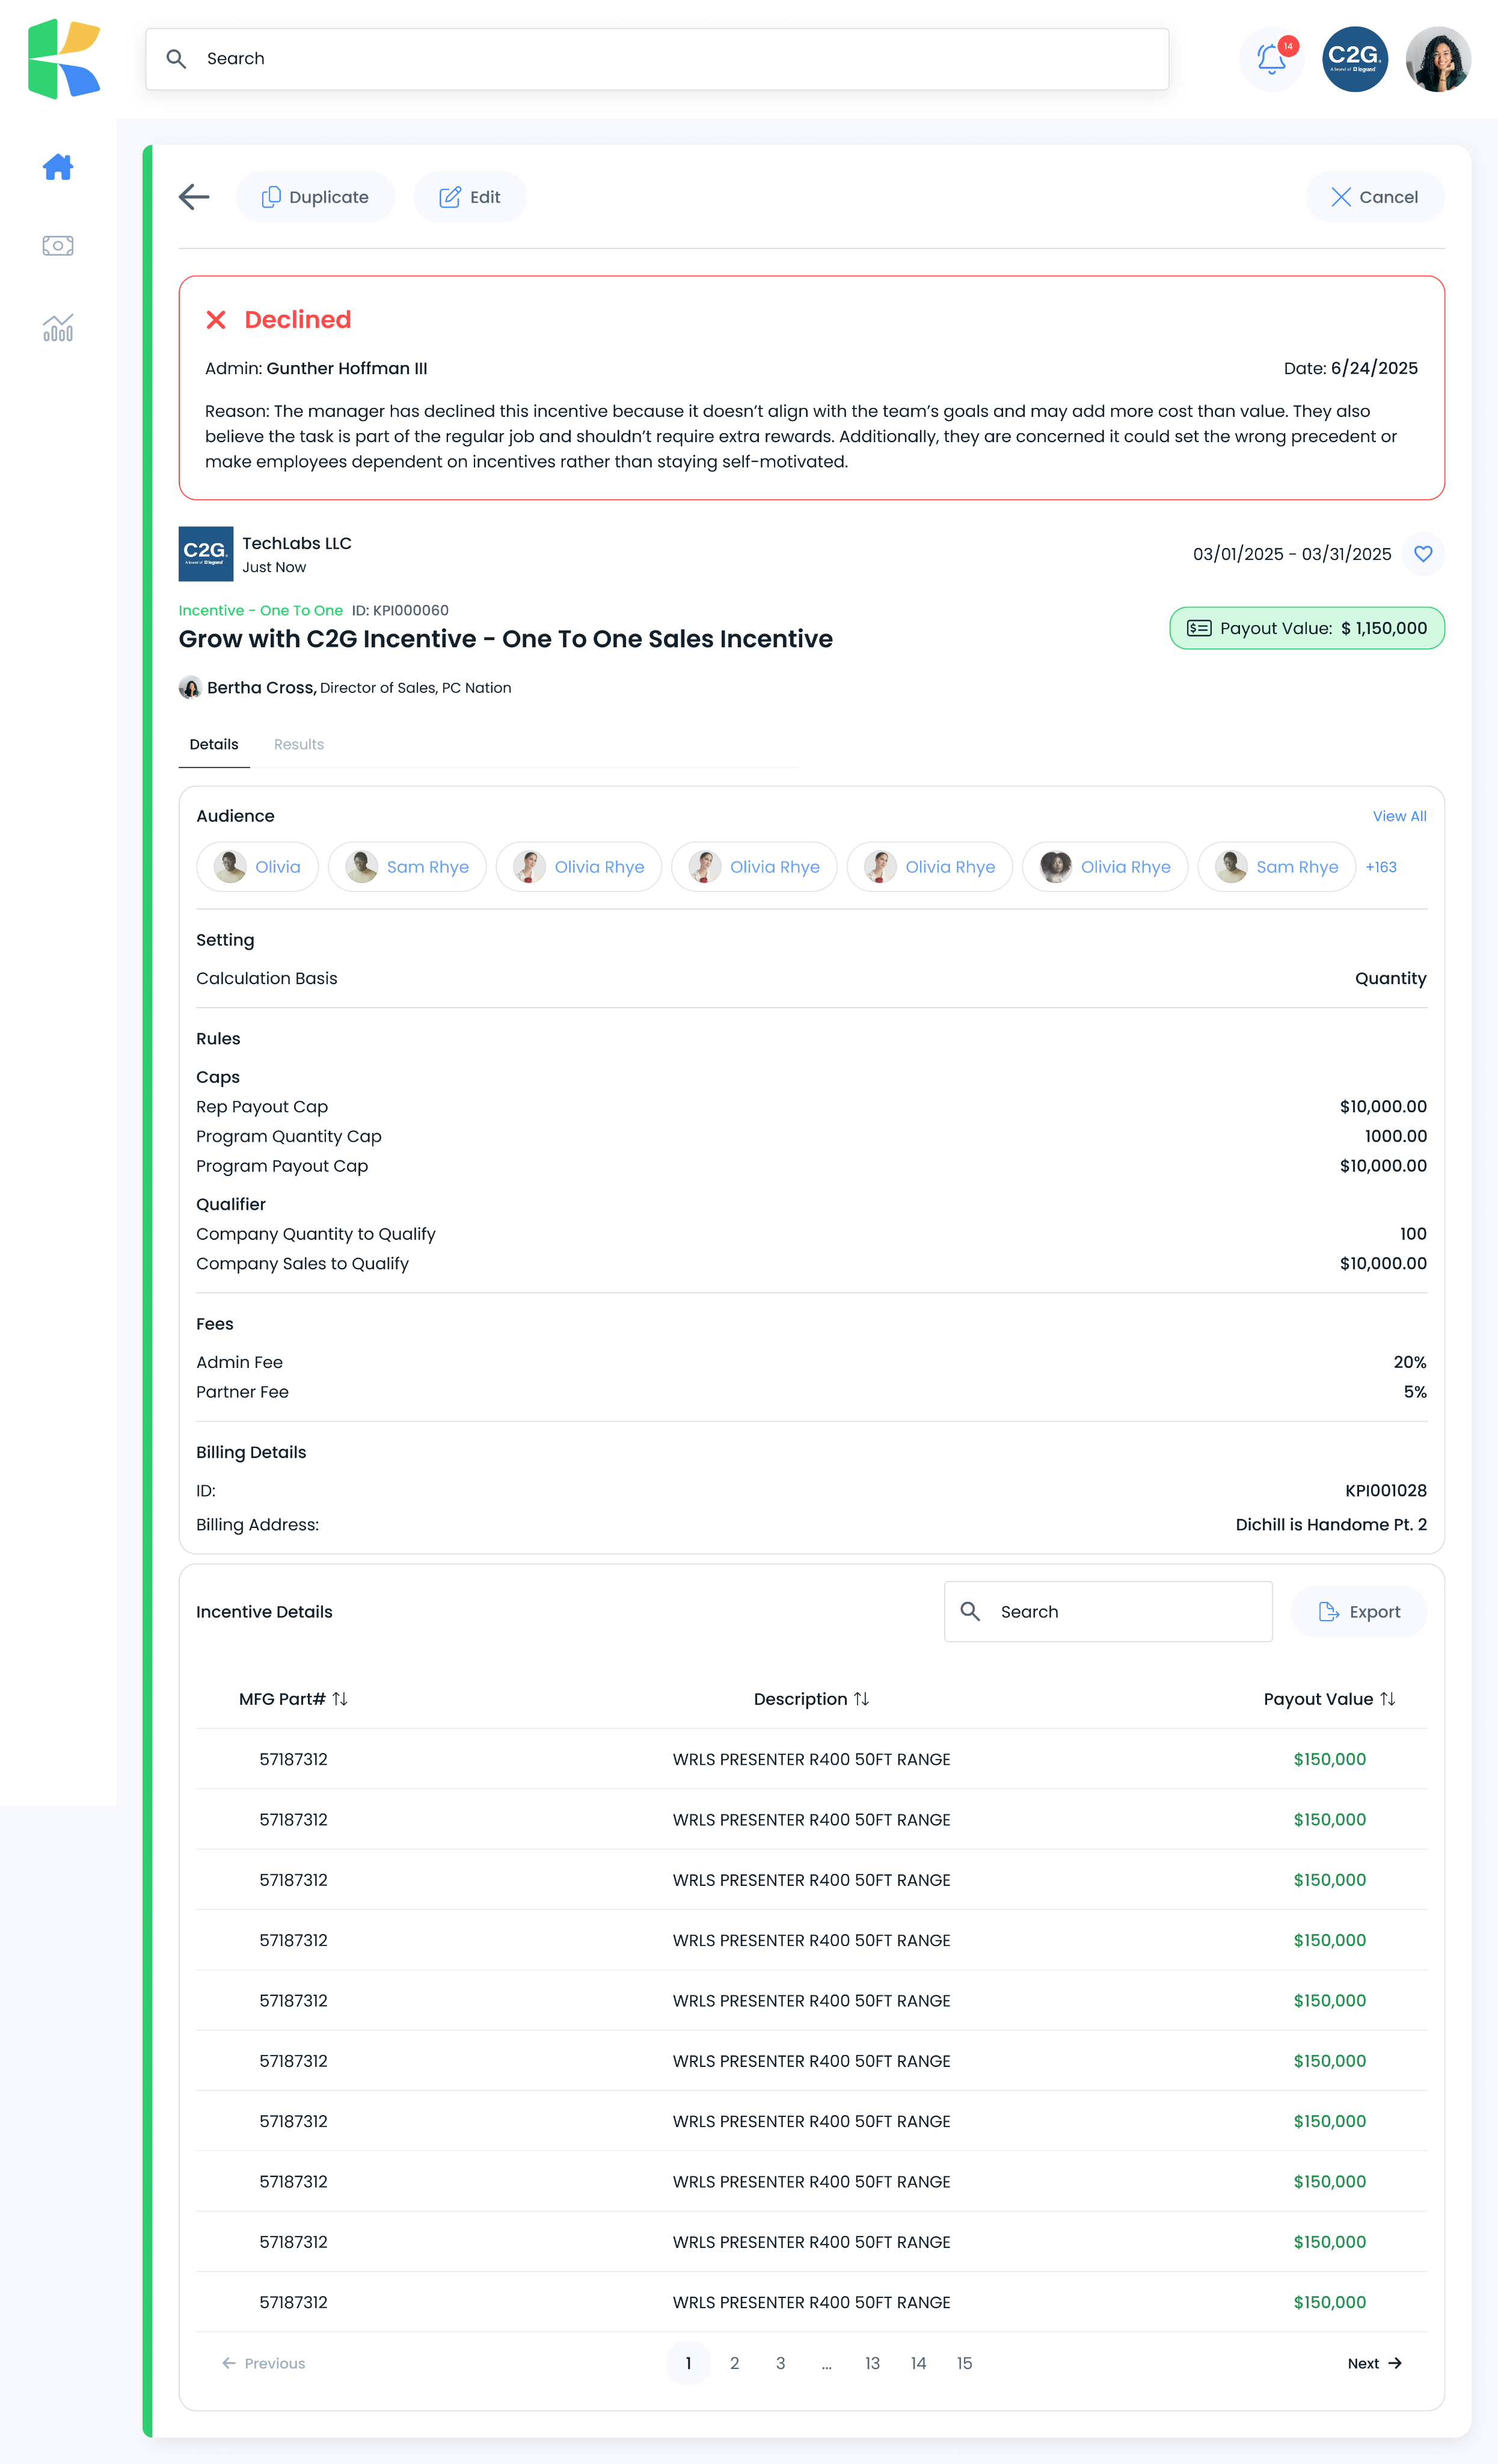1498x2464 pixels.
Task: Sort by Payout Value column
Action: 1329,1699
